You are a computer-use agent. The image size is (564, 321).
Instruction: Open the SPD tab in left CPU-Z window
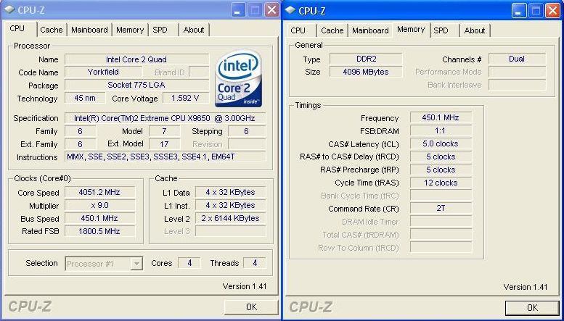pyautogui.click(x=160, y=30)
